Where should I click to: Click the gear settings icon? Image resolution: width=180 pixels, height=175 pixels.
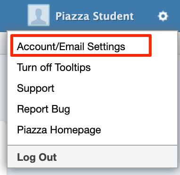click(x=163, y=16)
